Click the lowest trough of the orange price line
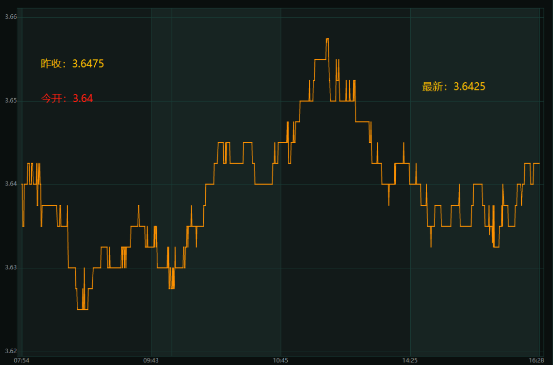Screen dimensions: 553x365 pyautogui.click(x=82, y=309)
